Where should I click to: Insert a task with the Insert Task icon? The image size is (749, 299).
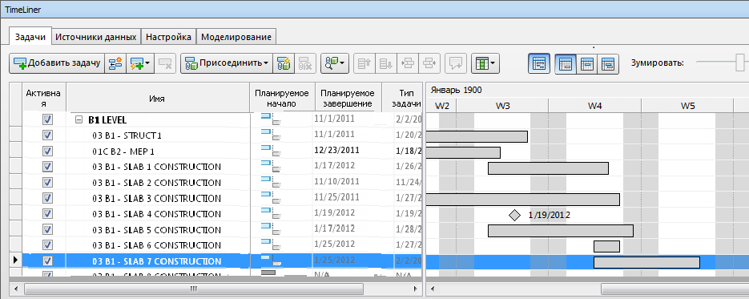[x=115, y=63]
